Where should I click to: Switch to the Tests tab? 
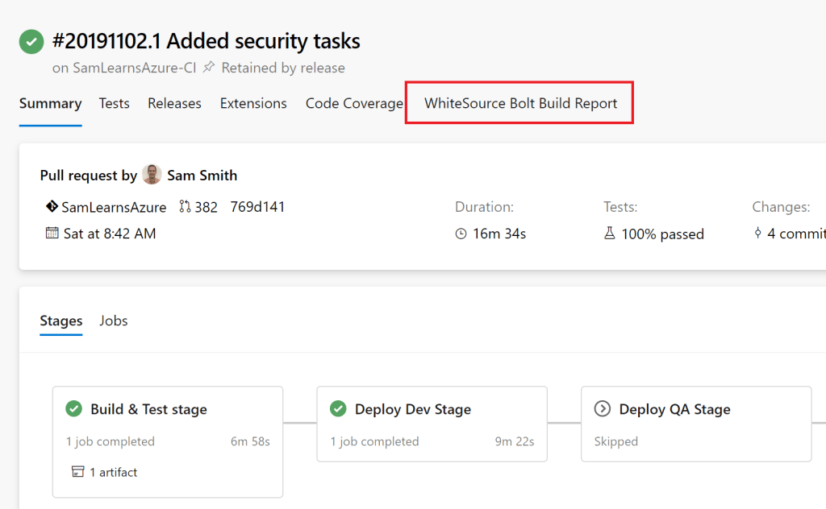point(114,103)
